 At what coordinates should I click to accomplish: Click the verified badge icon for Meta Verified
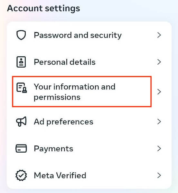(x=21, y=175)
